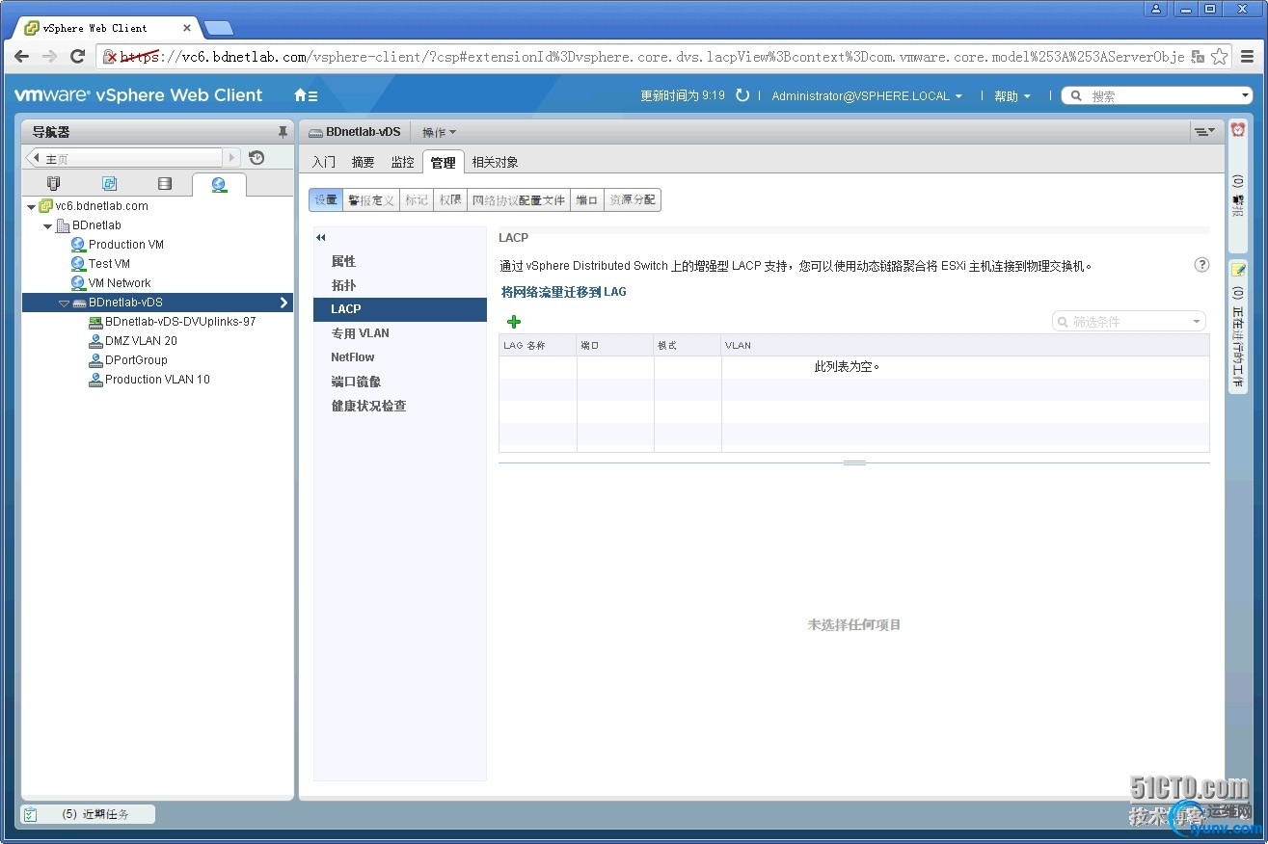The height and width of the screenshot is (844, 1268).
Task: Open Network Protocol Profiles sub-tab
Action: click(519, 199)
